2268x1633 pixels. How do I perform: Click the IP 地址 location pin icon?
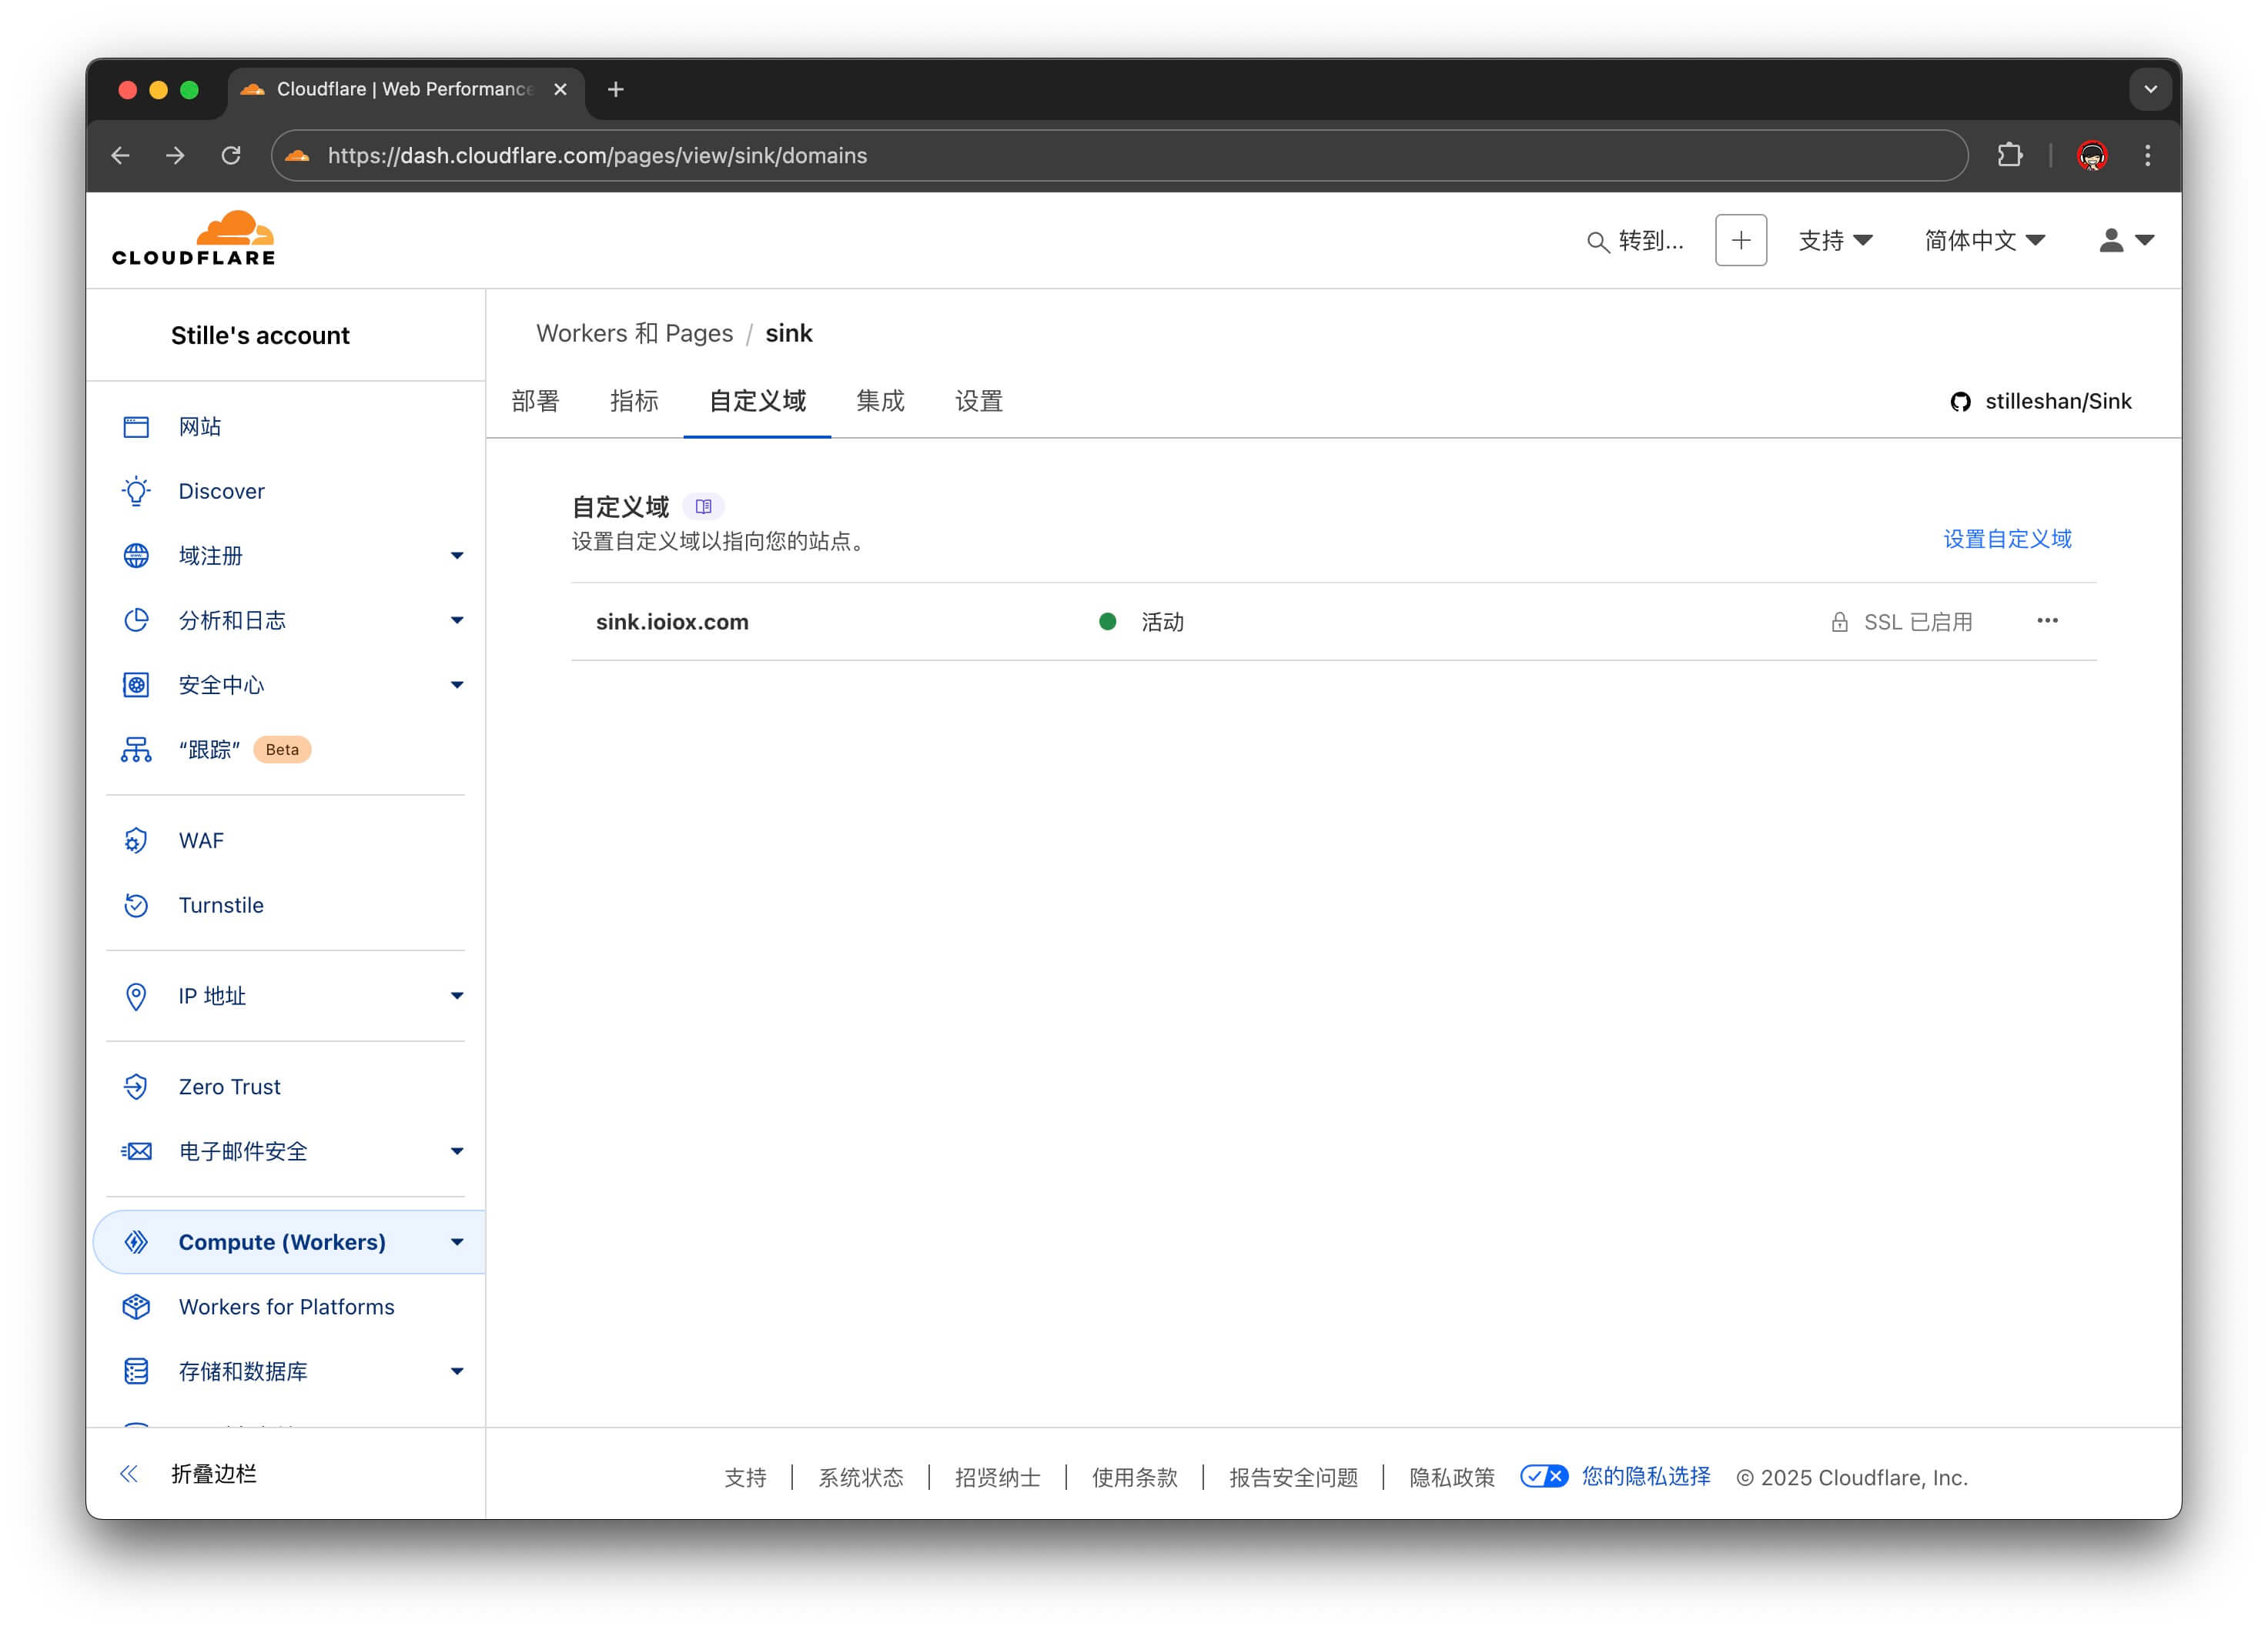click(136, 997)
